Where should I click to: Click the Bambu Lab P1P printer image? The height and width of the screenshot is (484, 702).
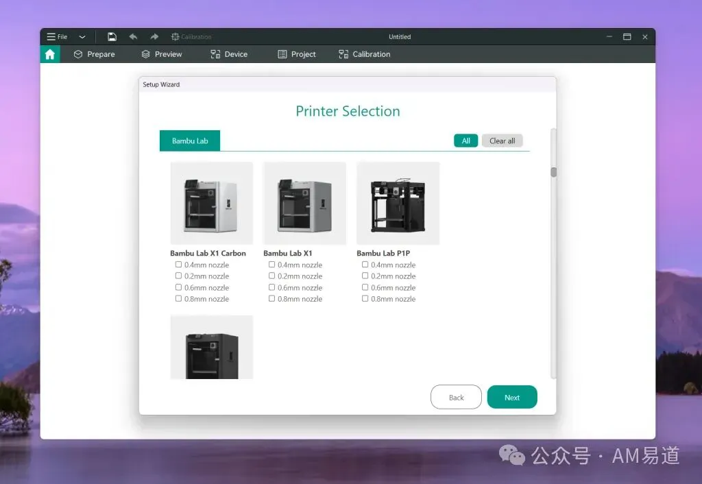pos(398,204)
